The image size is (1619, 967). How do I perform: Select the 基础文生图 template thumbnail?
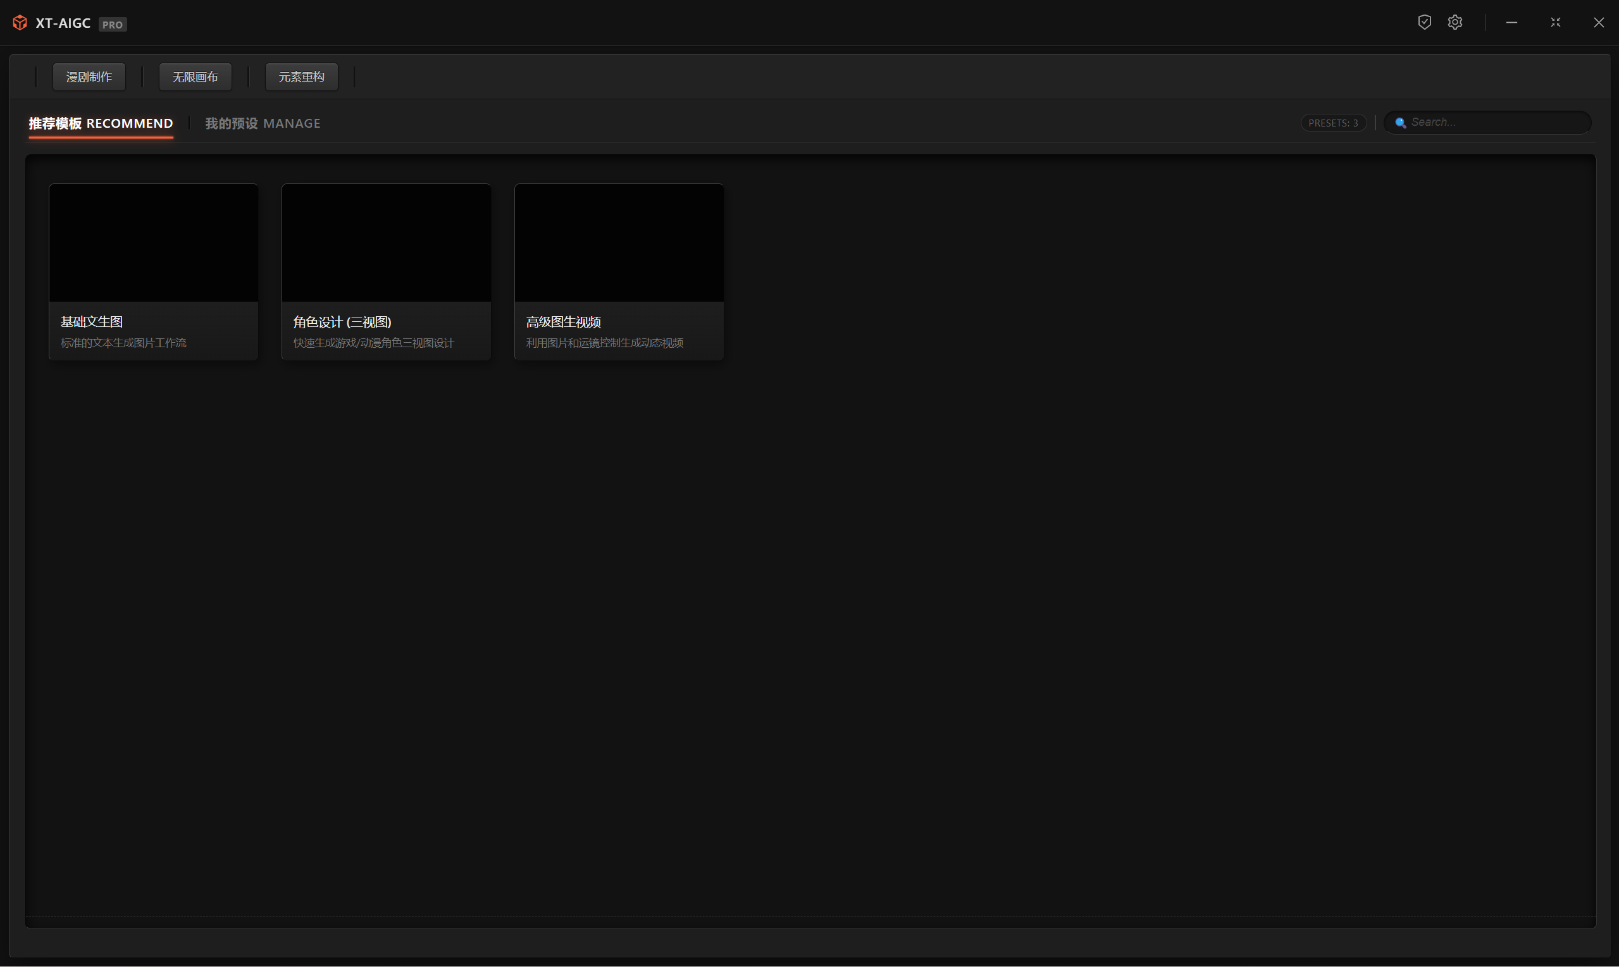[x=154, y=242]
